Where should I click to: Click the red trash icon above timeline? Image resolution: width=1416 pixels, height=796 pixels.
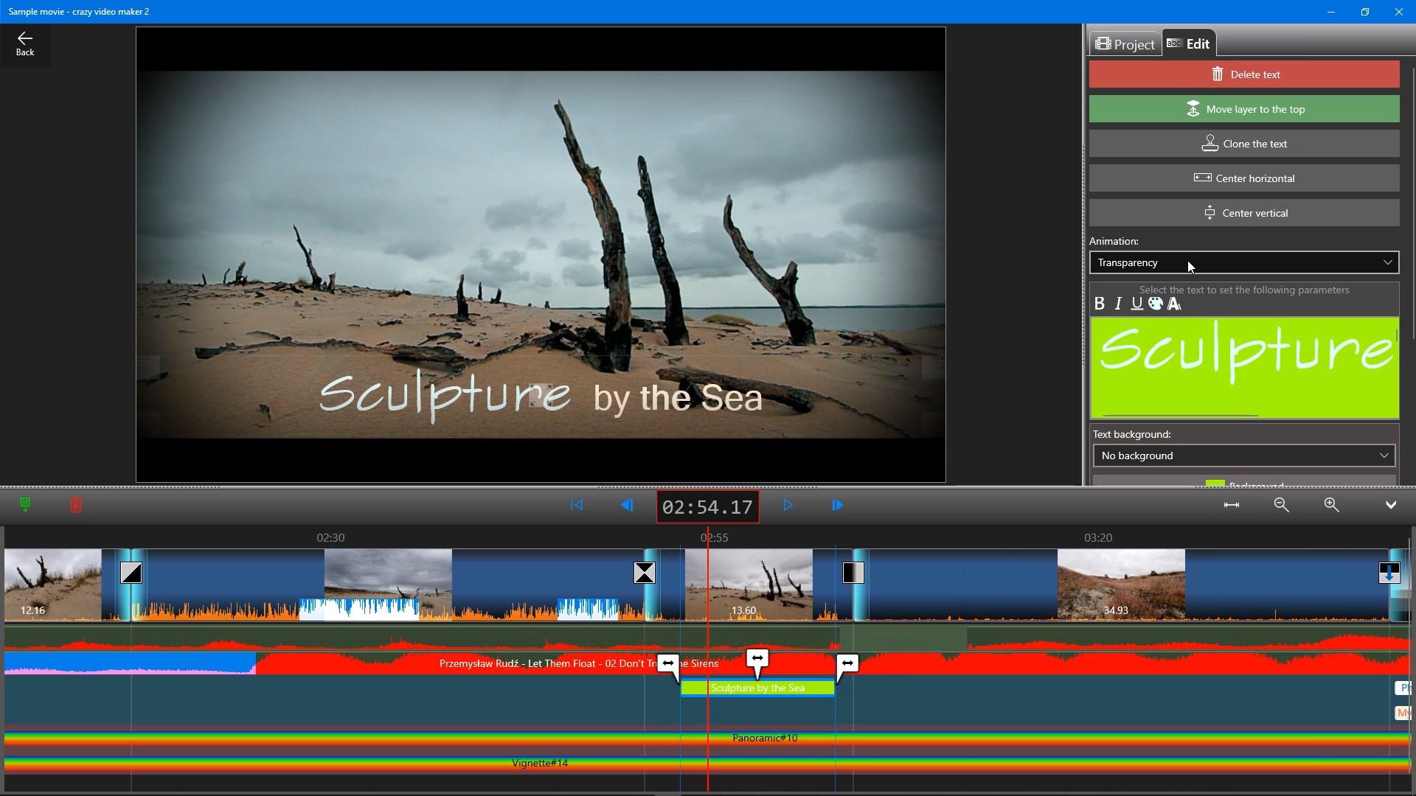click(x=76, y=506)
